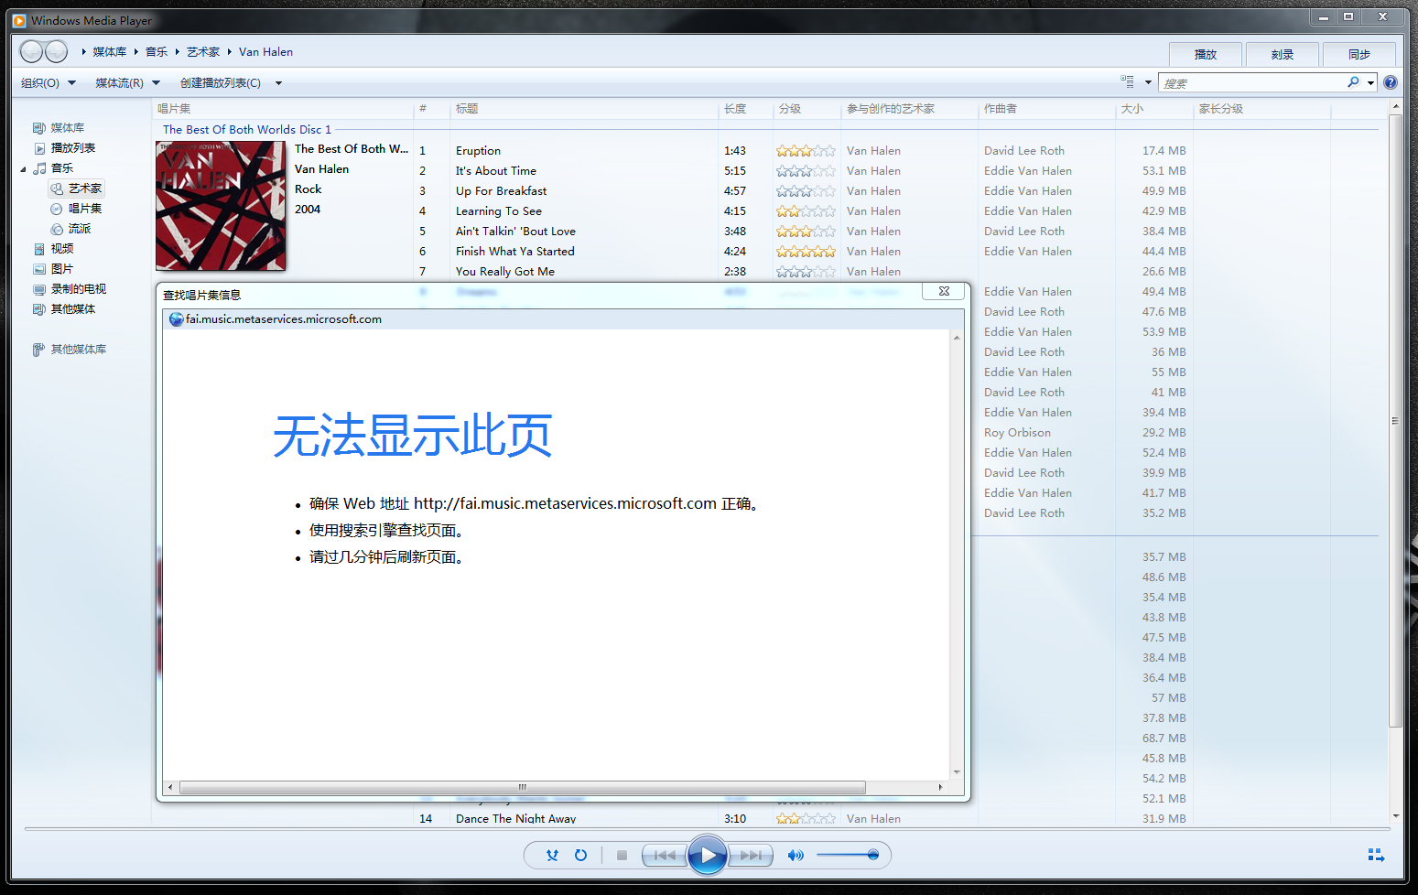Open the 同步 tab

[1359, 54]
